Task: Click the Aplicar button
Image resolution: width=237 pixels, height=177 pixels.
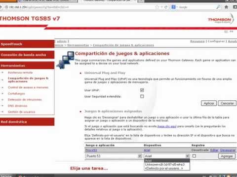Action: point(209,103)
